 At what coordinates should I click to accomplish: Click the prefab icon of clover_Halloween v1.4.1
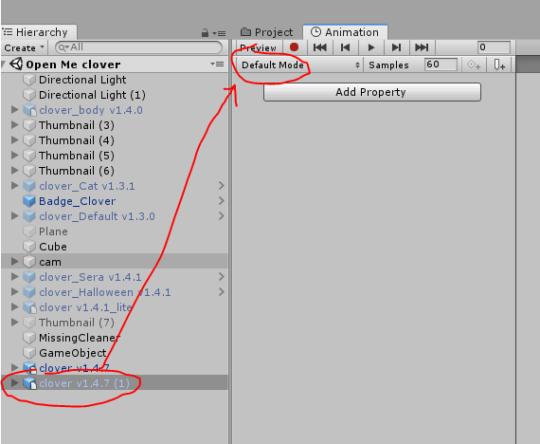(x=29, y=292)
